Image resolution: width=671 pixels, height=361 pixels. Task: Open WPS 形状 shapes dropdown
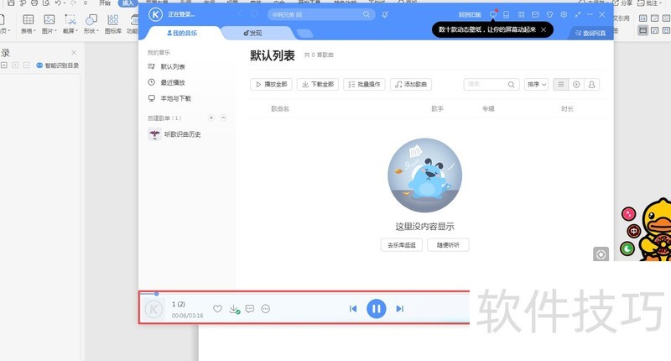91,24
